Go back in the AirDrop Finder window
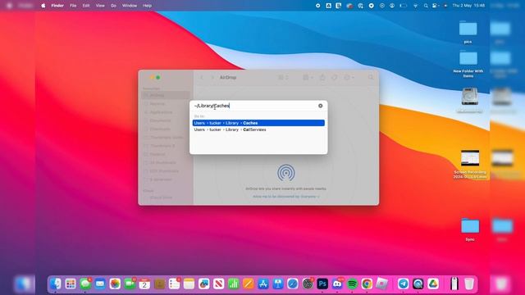Viewport: 525px width, 295px height. point(202,77)
